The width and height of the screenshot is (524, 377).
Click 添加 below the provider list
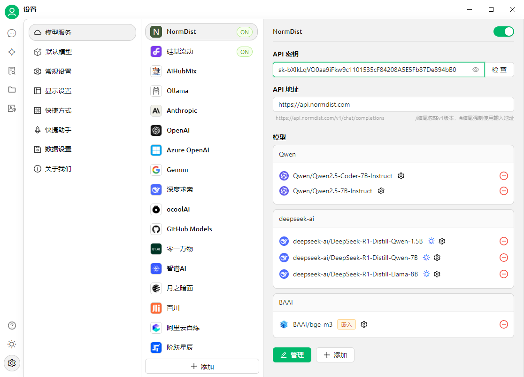202,366
